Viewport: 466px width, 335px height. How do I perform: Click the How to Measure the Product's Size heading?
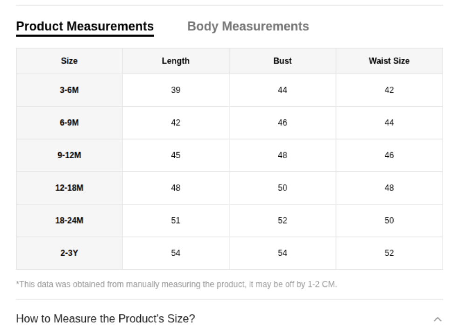coord(105,319)
